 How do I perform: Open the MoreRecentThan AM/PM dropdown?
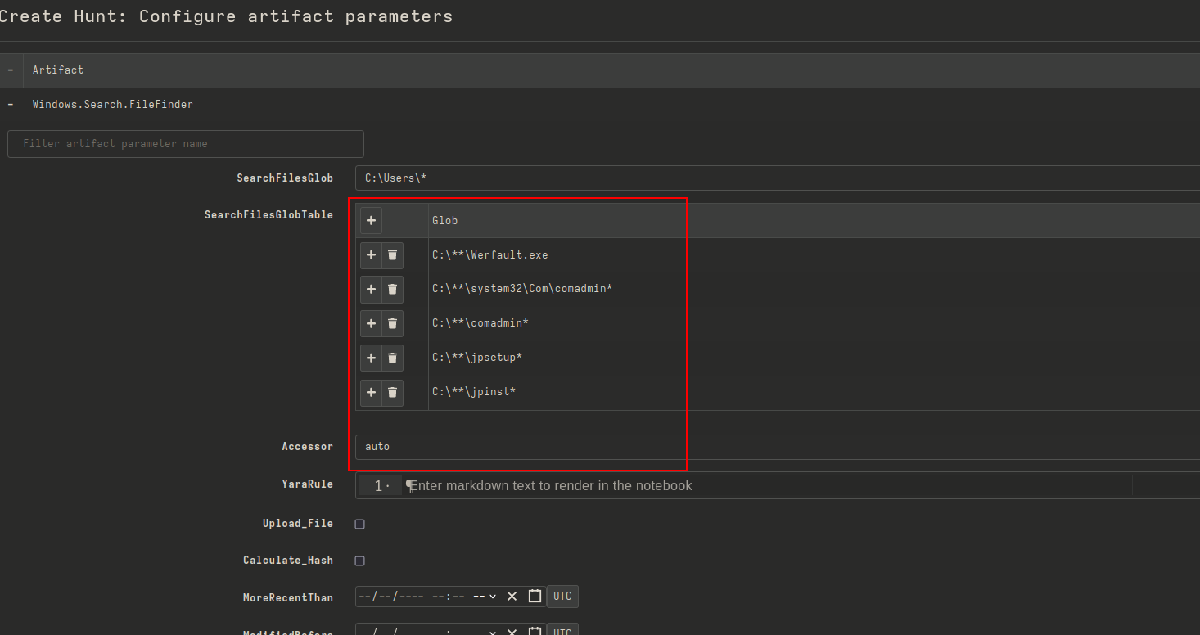tap(485, 597)
